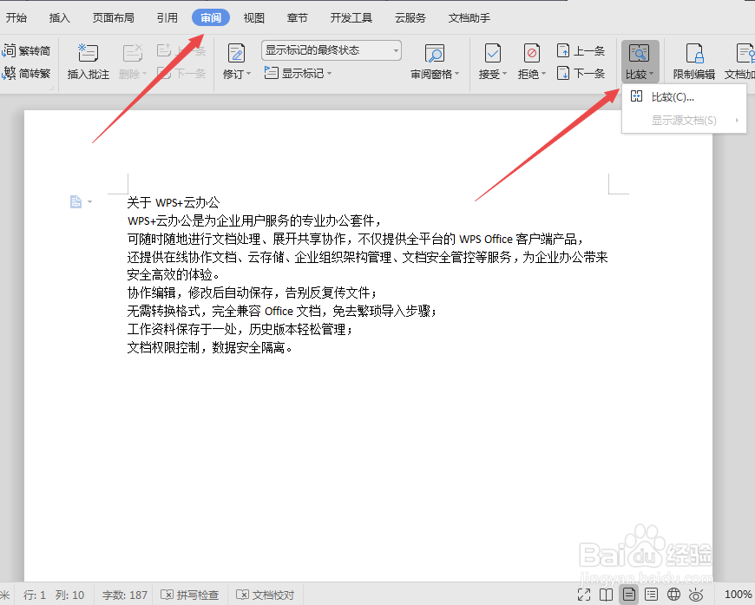Switch to the 视图 ribbon tab
The width and height of the screenshot is (755, 605).
(x=253, y=16)
